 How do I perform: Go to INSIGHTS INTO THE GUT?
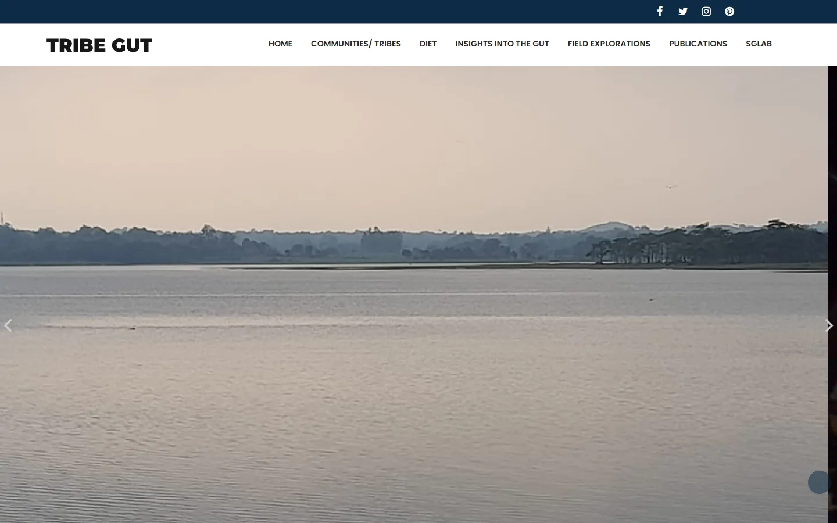pos(502,44)
